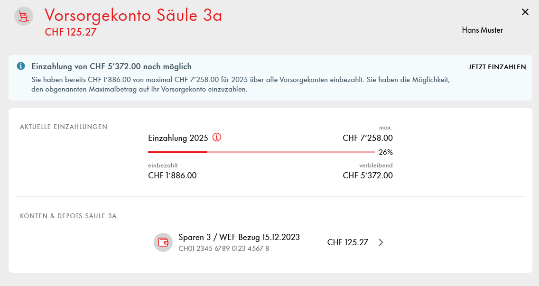Image resolution: width=539 pixels, height=286 pixels.
Task: Click the CHF 125.27 balance in the account row
Action: click(x=347, y=242)
